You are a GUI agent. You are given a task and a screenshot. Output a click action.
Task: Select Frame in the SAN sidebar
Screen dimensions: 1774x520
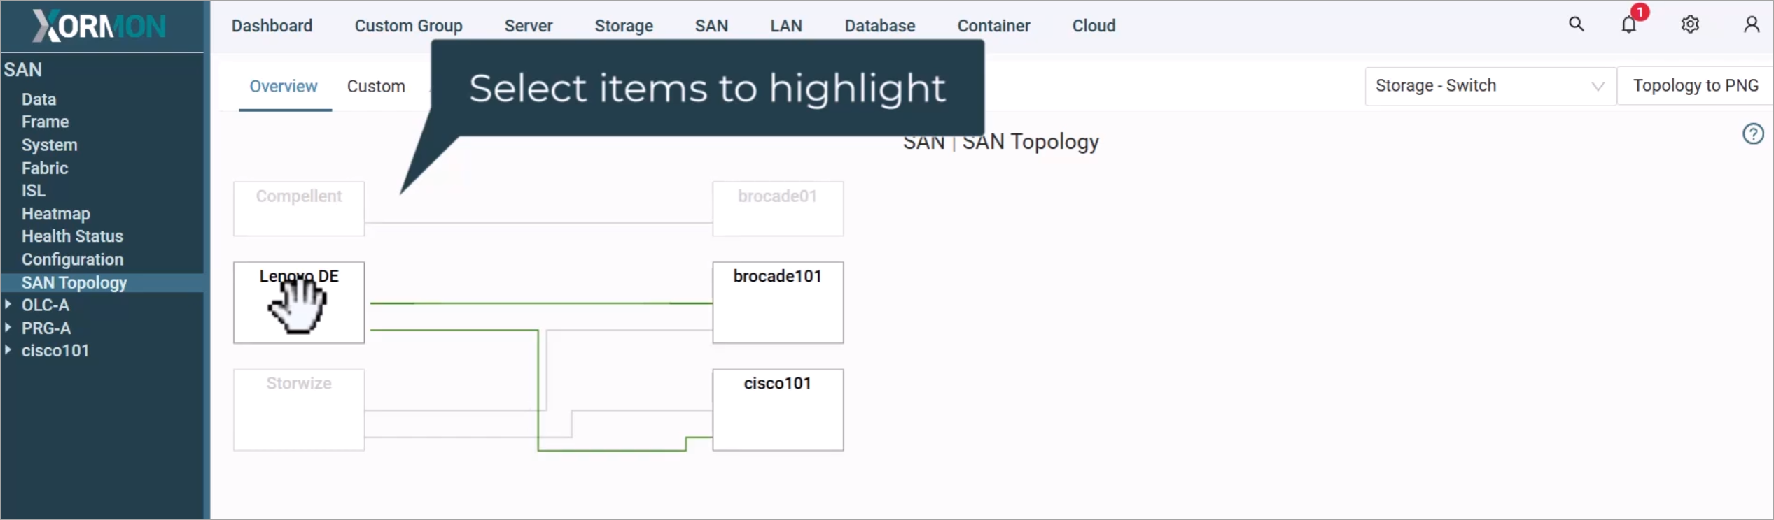point(45,122)
